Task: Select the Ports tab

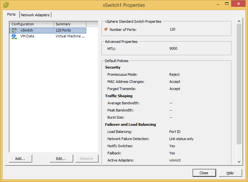Action: pos(11,15)
